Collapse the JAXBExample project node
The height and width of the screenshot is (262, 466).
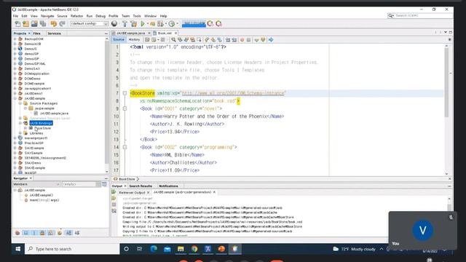pyautogui.click(x=15, y=98)
